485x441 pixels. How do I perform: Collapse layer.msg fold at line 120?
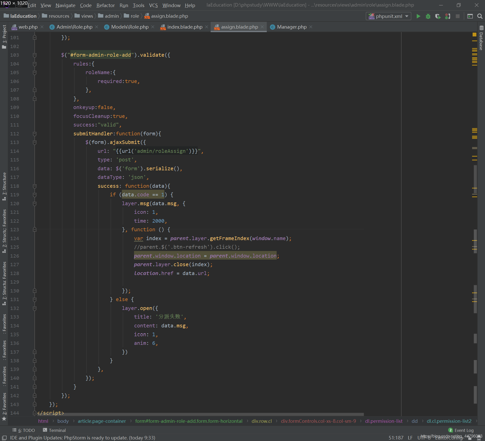(x=35, y=203)
